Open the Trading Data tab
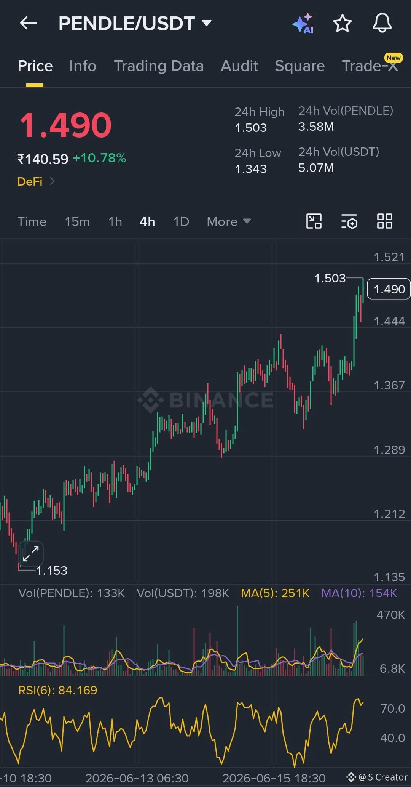 point(159,66)
